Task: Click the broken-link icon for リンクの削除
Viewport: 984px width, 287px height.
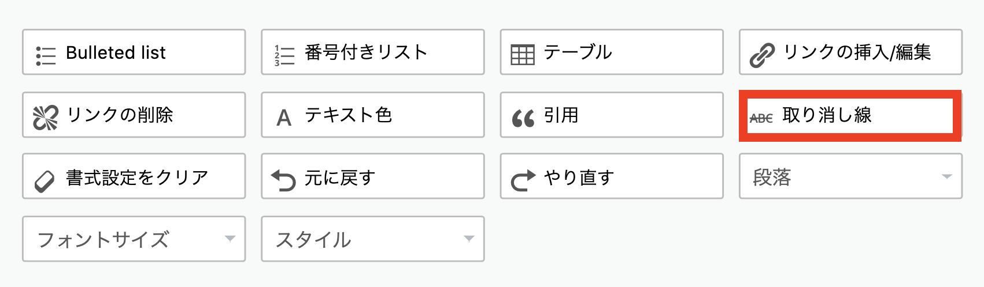Action: click(x=46, y=118)
